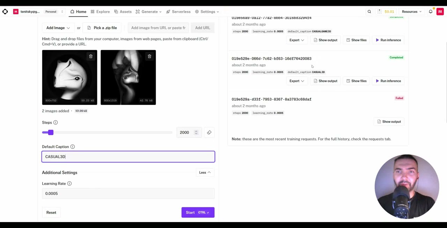Run inference for CASUAL3D training

click(388, 81)
